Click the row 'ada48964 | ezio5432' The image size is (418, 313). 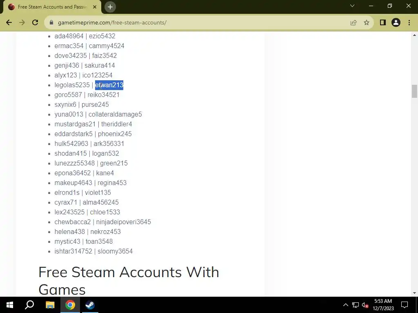click(85, 36)
